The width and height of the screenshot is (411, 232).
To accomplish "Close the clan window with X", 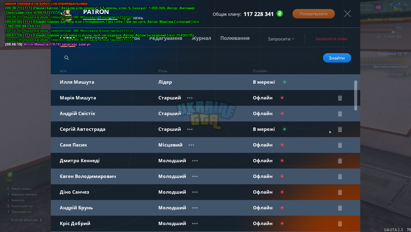I will [348, 14].
